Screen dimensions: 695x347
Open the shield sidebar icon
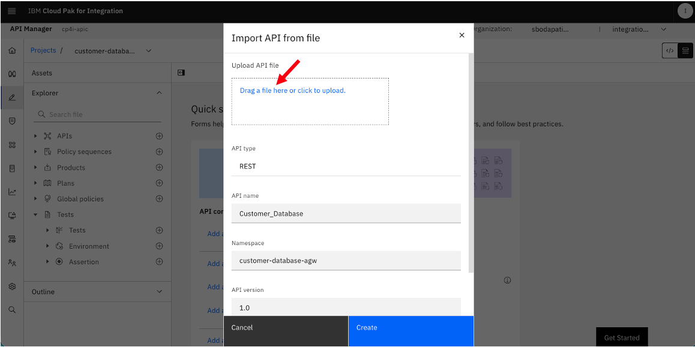[x=12, y=121]
